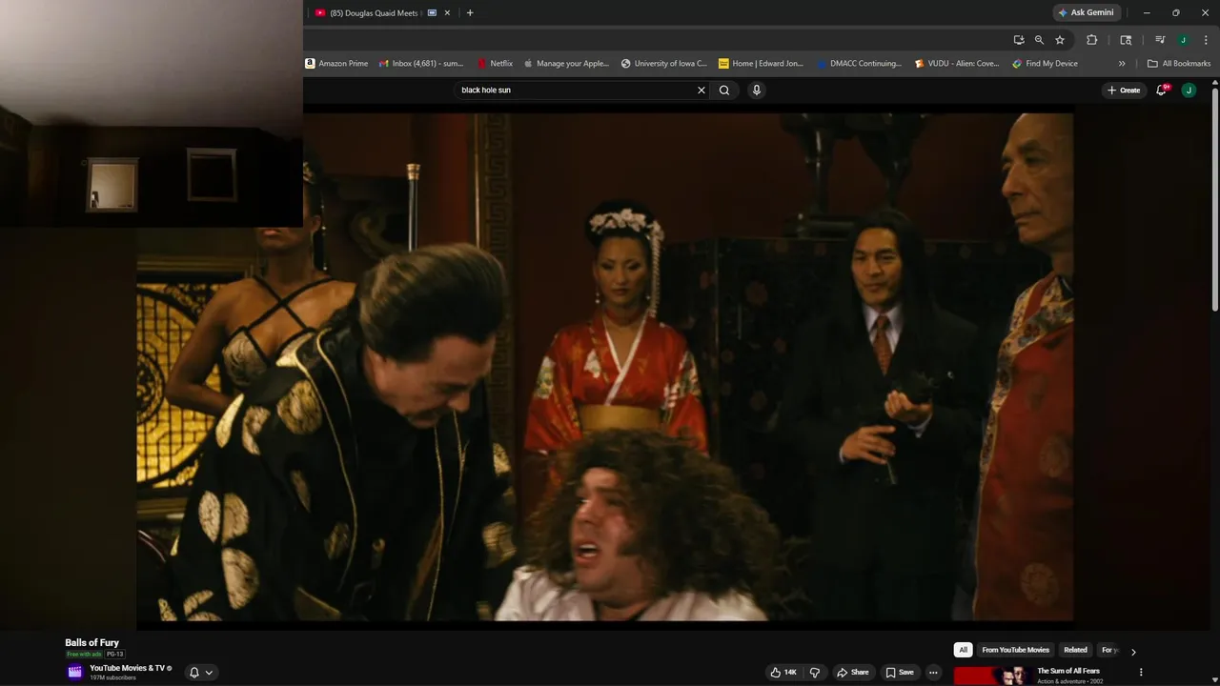Open the Chrome three-dot menu
Screen dimensions: 1220x686
[1206, 40]
